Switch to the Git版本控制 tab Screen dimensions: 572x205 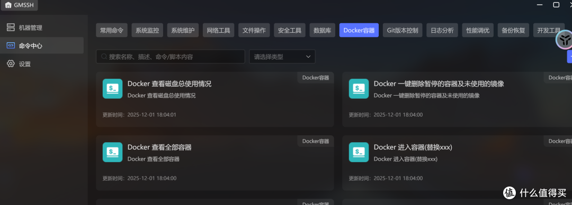403,30
